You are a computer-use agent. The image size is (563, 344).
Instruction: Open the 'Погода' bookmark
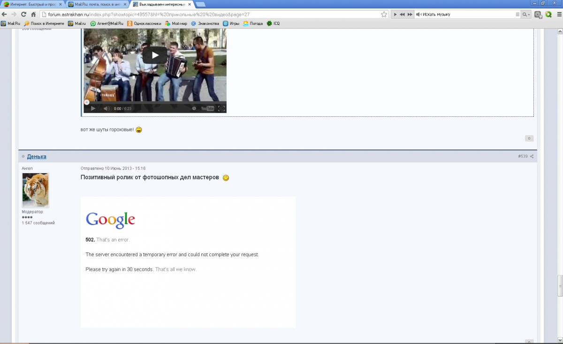tap(253, 23)
